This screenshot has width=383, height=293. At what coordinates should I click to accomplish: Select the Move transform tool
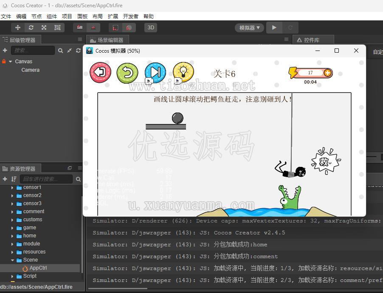[x=17, y=28]
